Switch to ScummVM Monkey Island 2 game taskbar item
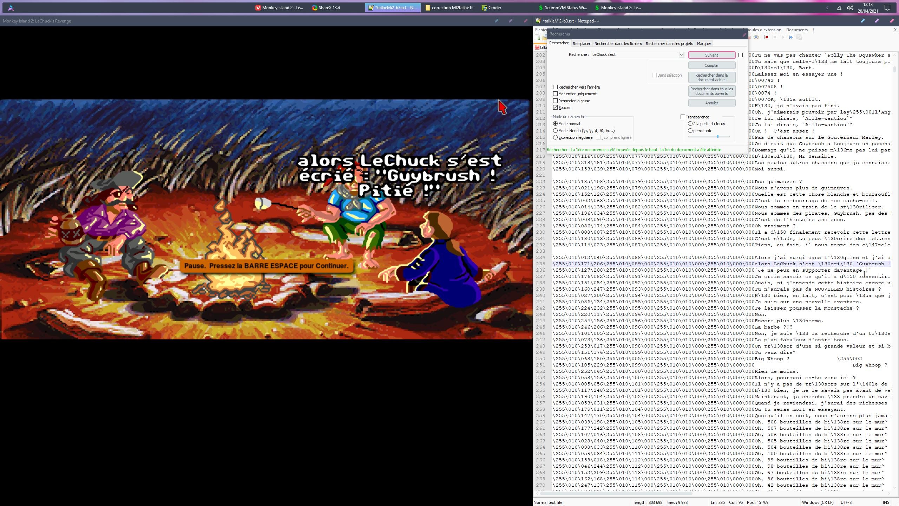899x506 pixels. point(618,7)
